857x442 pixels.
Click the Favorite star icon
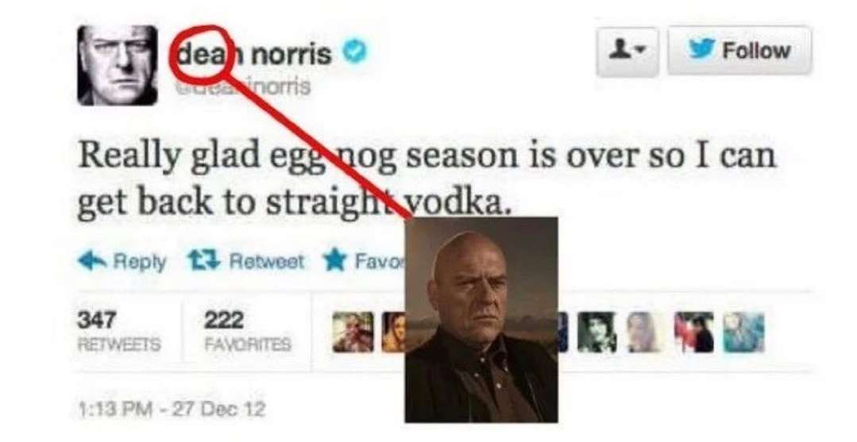point(334,260)
